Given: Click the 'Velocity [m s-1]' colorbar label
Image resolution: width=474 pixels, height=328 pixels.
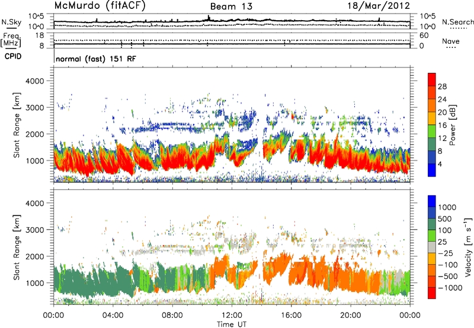Looking at the screenshot, I should click(468, 247).
